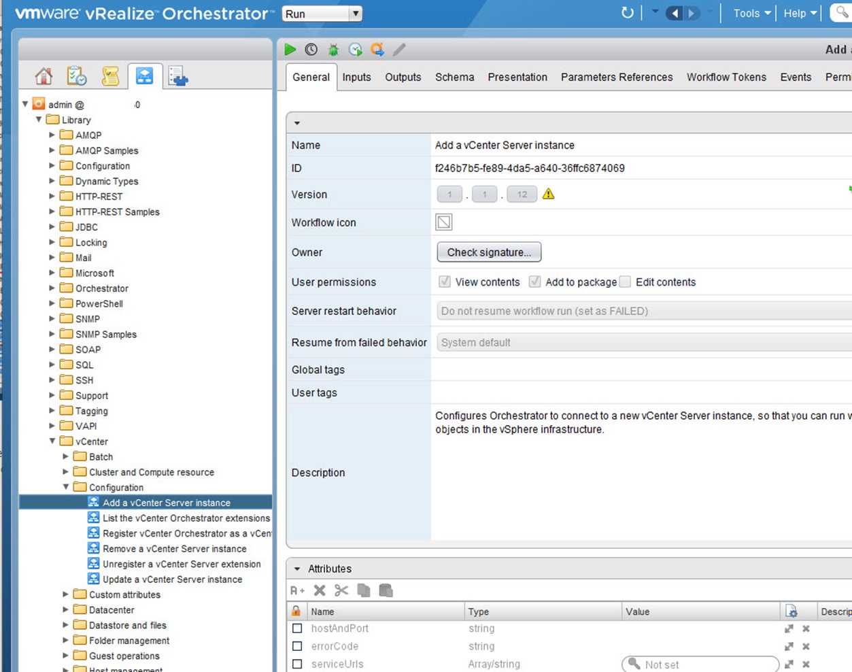This screenshot has height=672, width=852.
Task: Click the Check signature button
Action: point(489,252)
